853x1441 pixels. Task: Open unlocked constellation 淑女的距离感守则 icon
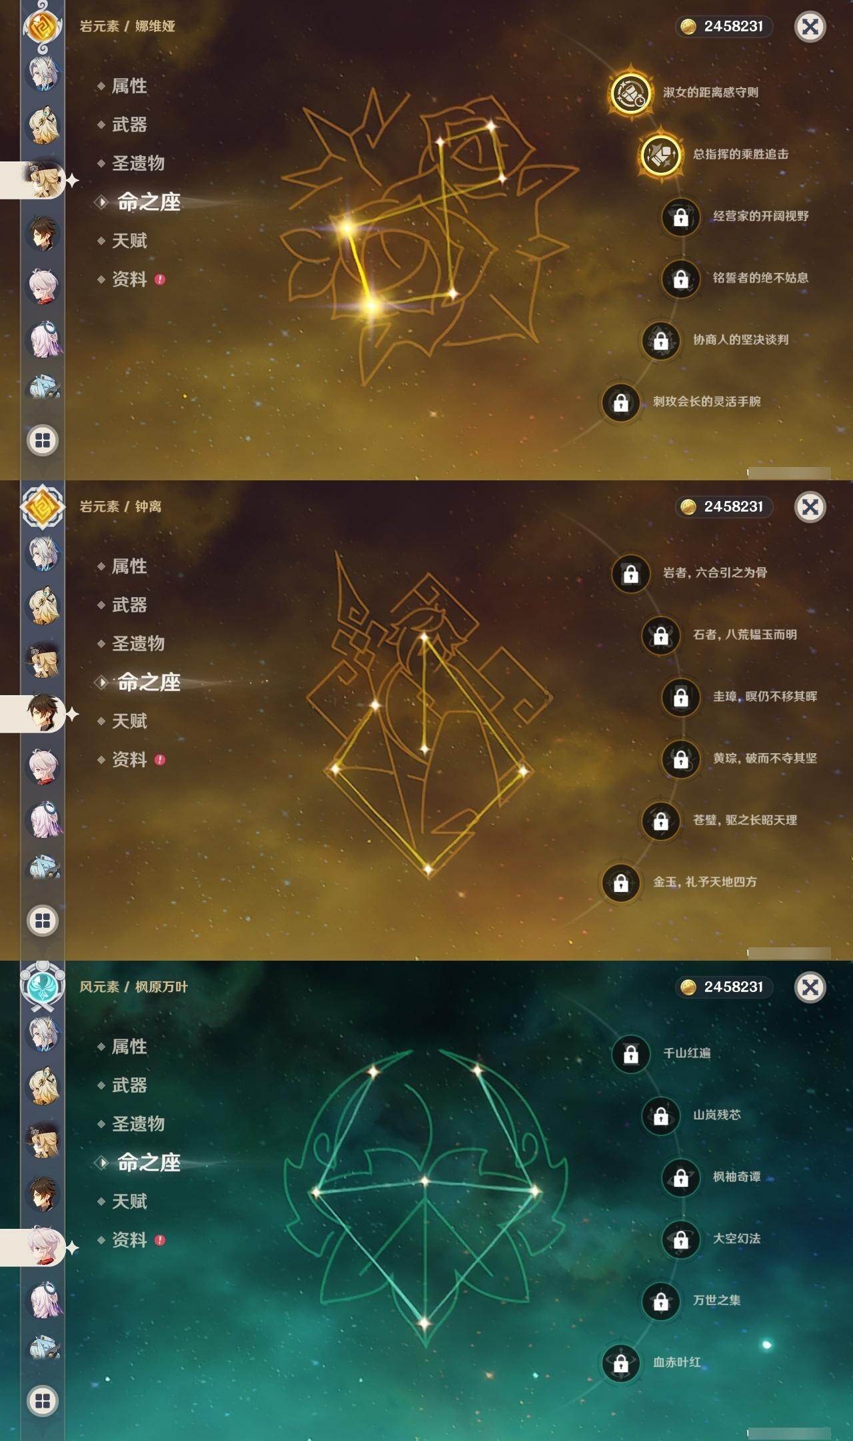pyautogui.click(x=630, y=93)
